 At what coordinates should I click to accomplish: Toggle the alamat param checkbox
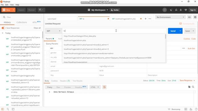48,62
